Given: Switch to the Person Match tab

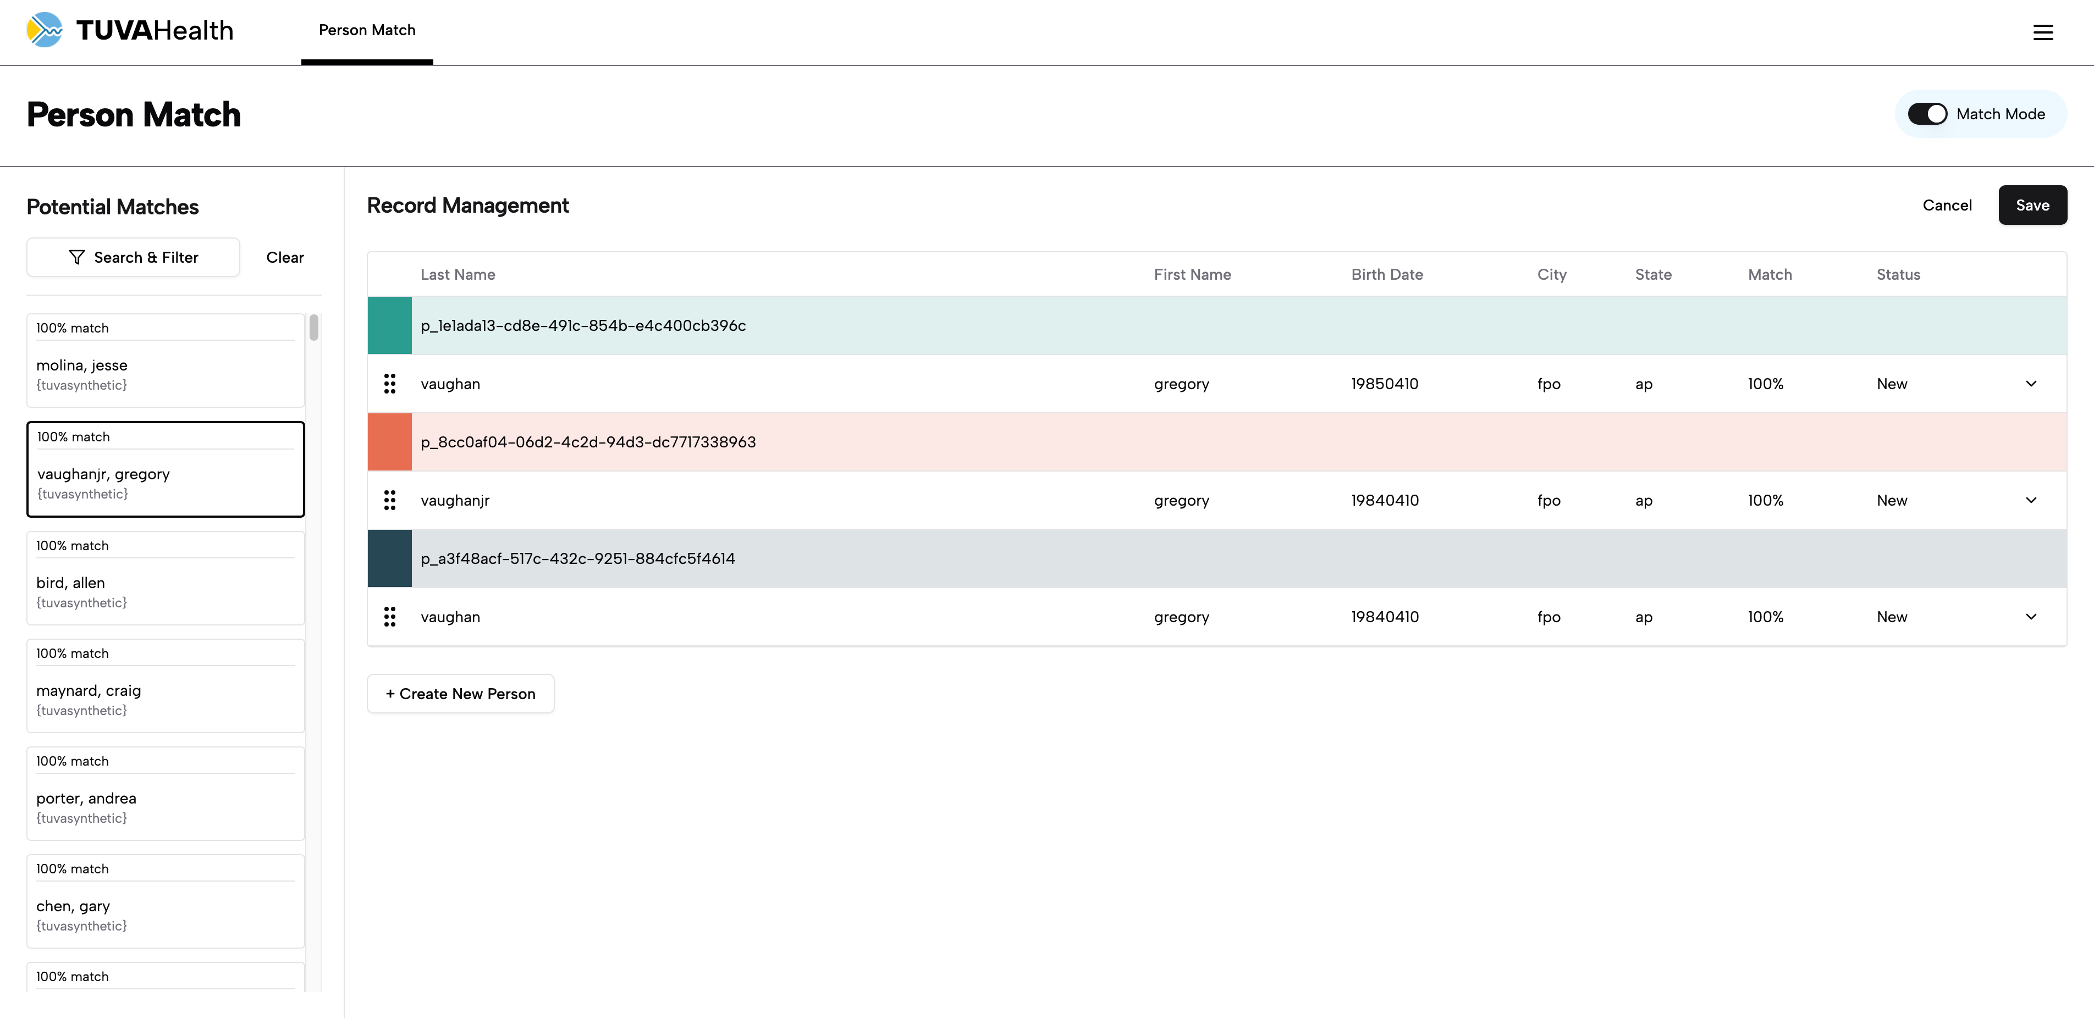Looking at the screenshot, I should 367,31.
